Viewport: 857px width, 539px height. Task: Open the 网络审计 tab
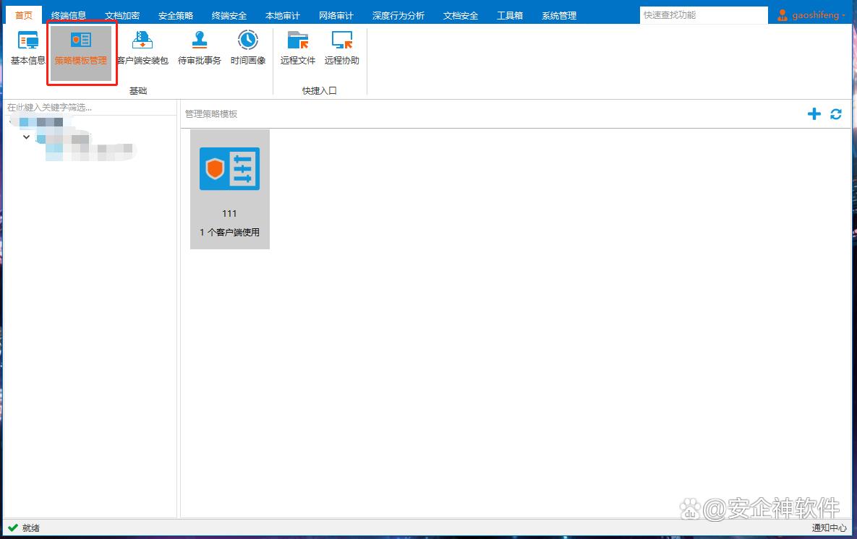[336, 15]
